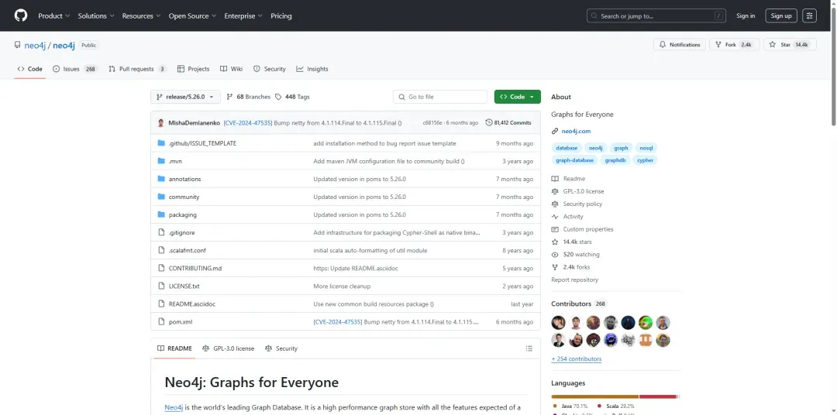Select the Security tab beside GPL-3.0 license

[x=281, y=348]
